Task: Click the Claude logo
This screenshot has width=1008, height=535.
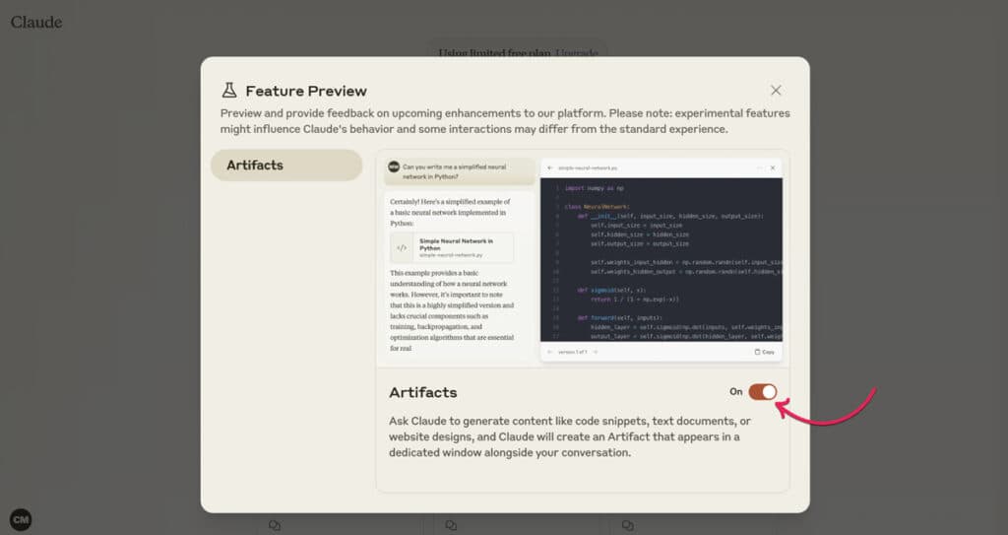Action: pos(36,22)
